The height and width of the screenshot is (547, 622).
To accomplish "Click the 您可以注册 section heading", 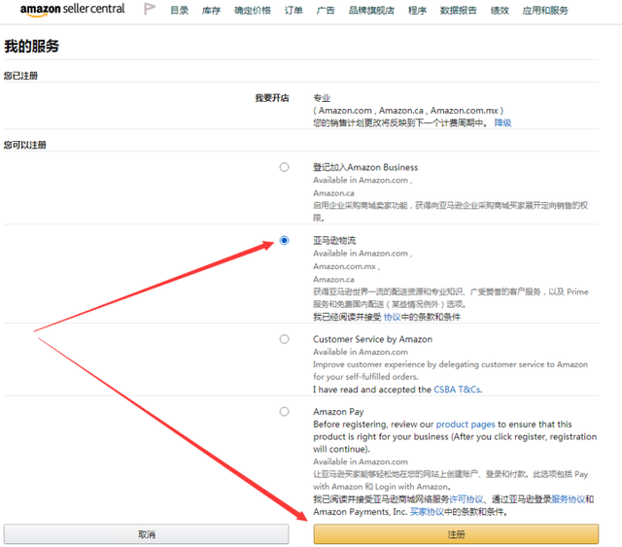I will [x=25, y=145].
